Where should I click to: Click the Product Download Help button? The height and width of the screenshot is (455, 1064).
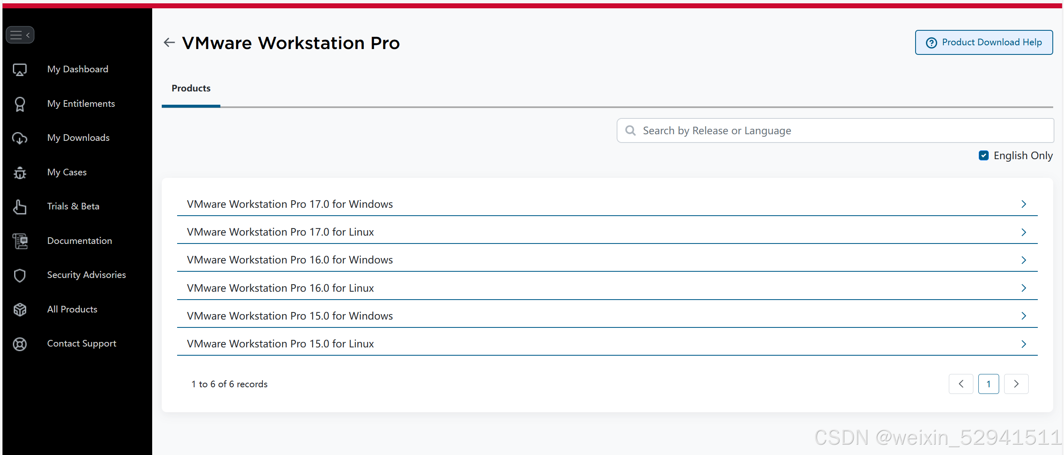[984, 42]
